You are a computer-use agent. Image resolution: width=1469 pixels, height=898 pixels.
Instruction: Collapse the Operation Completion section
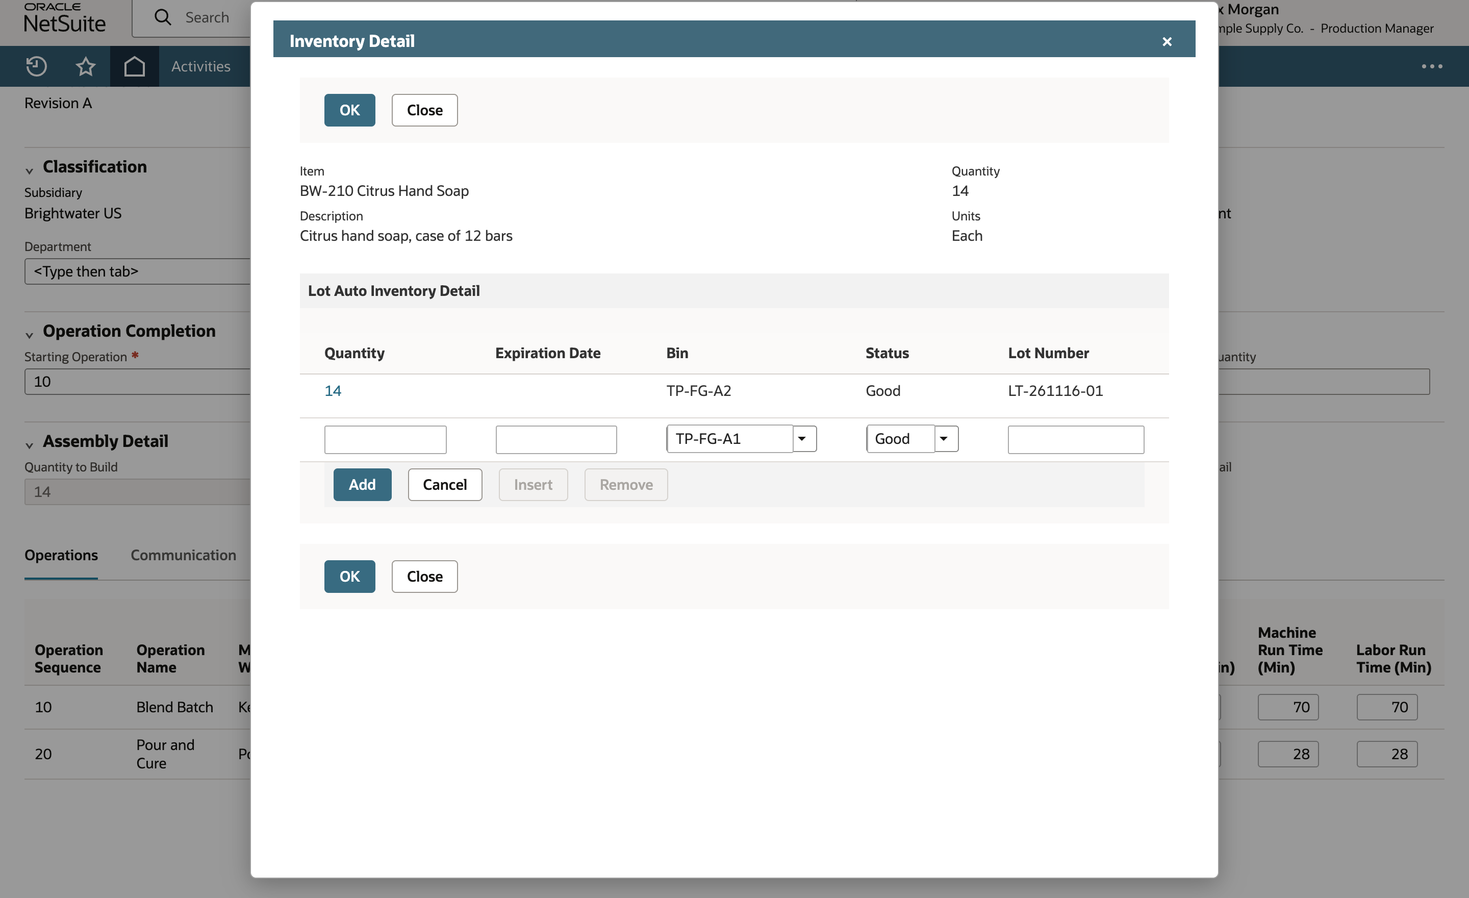[29, 335]
